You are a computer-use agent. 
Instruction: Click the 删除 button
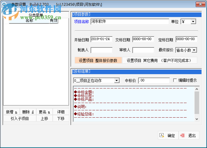click(x=28, y=112)
